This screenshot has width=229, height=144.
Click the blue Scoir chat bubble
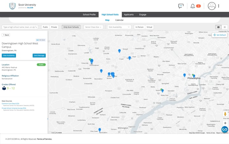225,129
